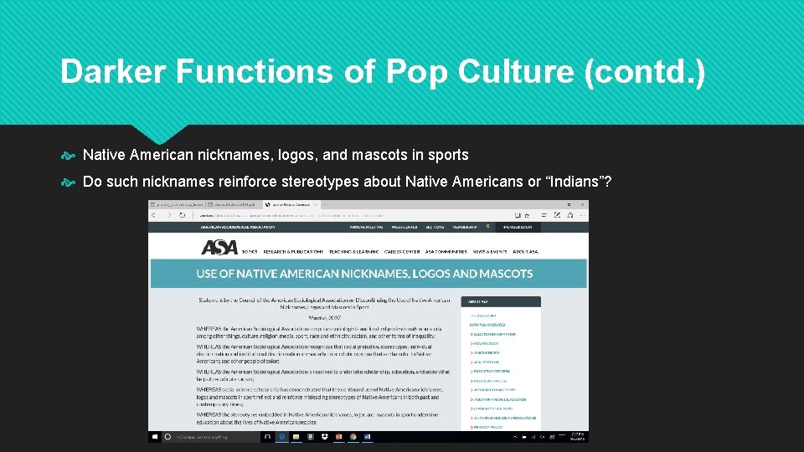Click the browser Back arrow

(154, 215)
